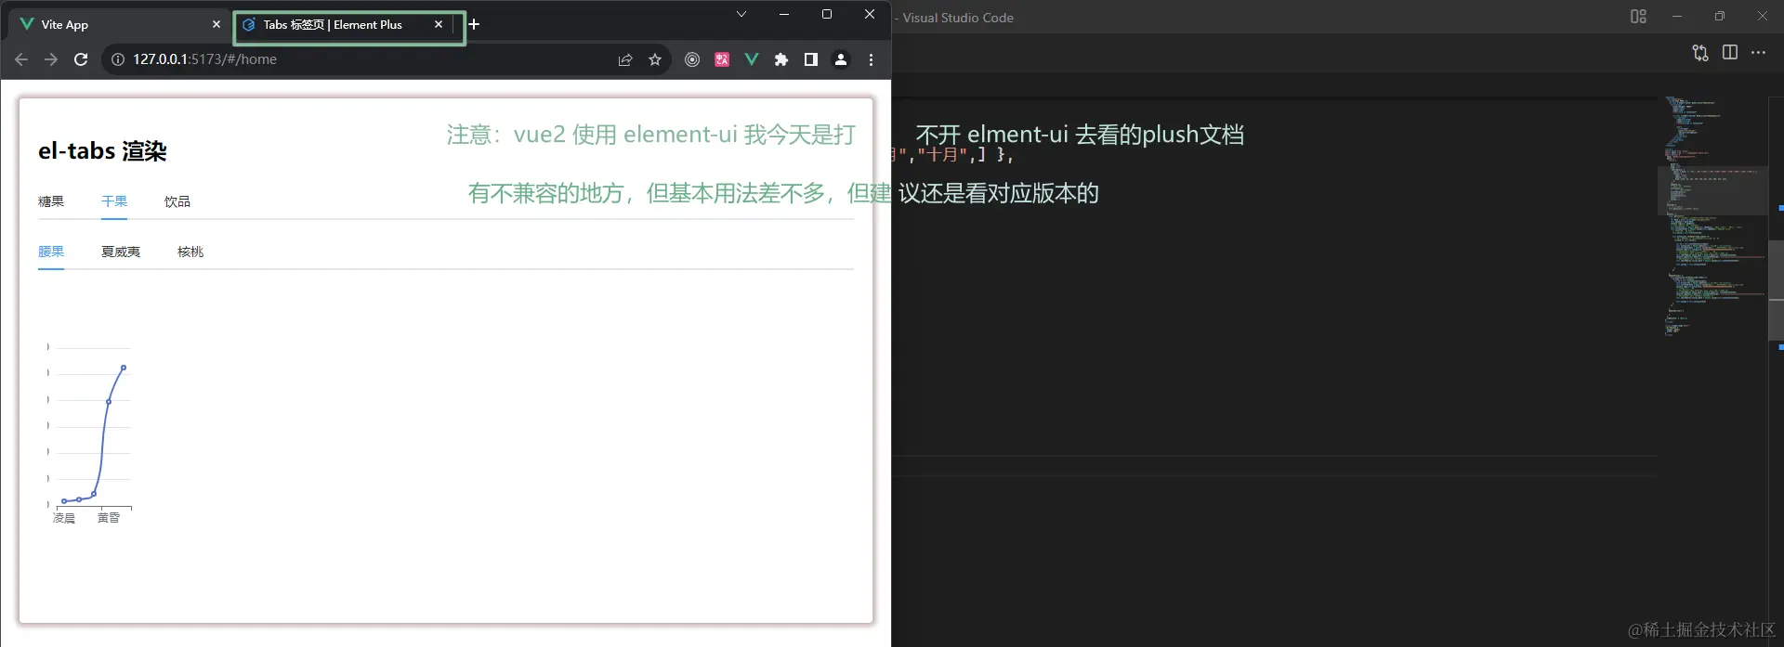The width and height of the screenshot is (1784, 647).
Task: Open VS Code source control changes icon
Action: click(1700, 53)
